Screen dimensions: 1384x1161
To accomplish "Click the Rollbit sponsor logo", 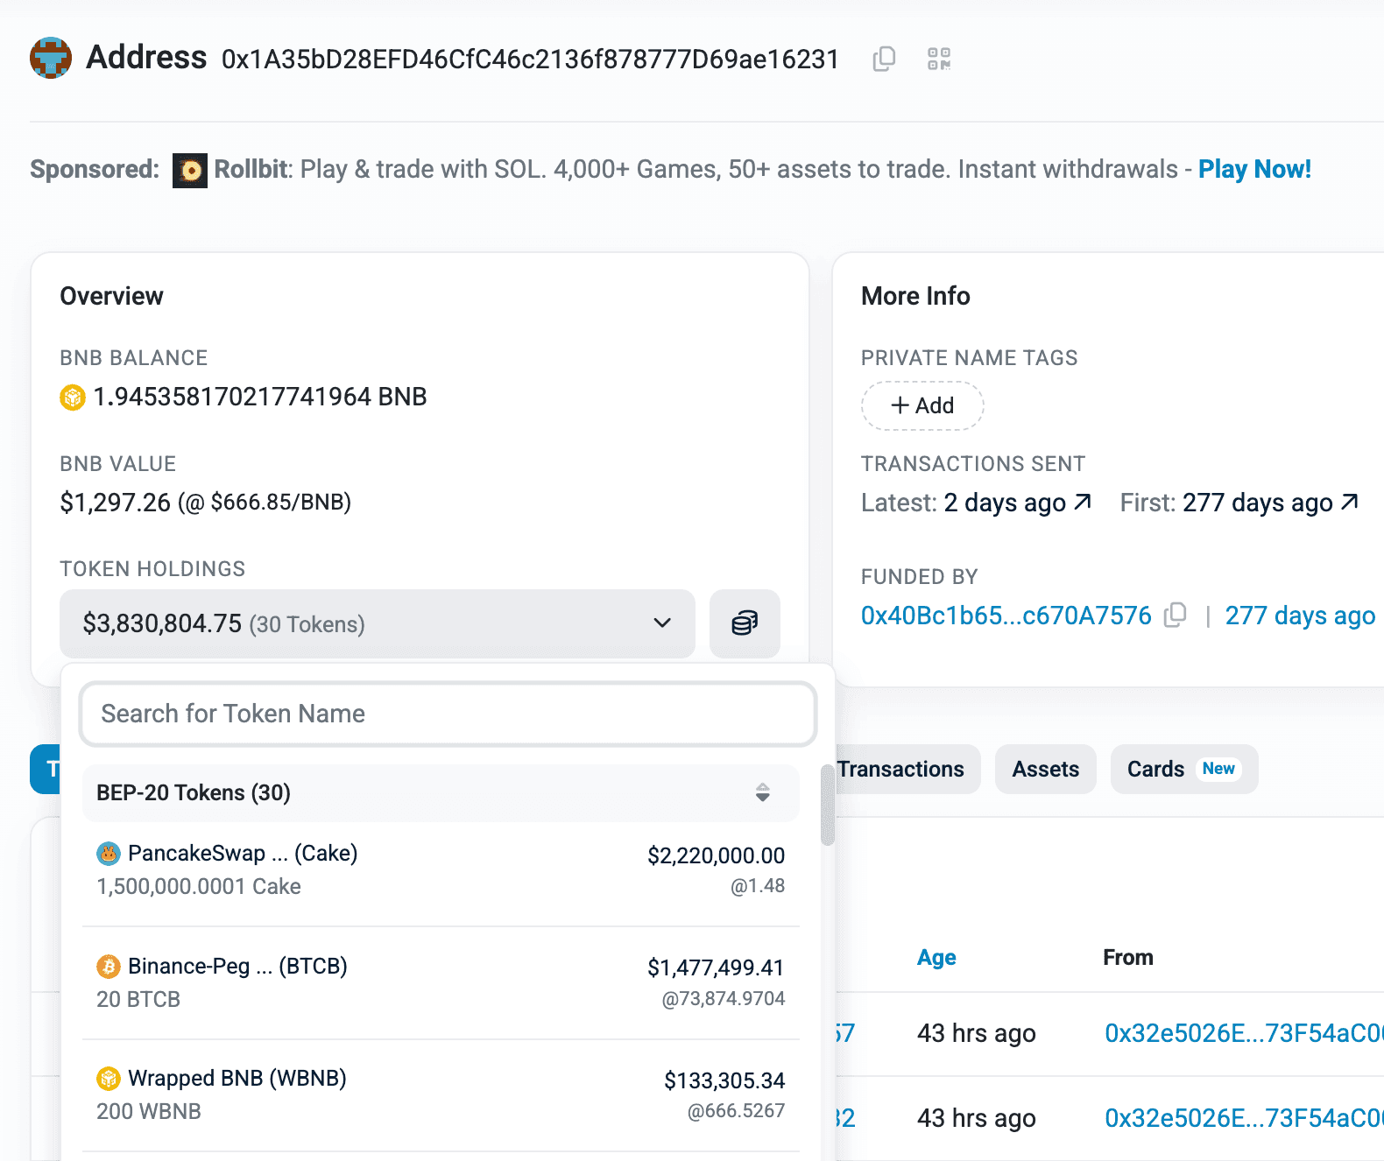I will click(189, 170).
